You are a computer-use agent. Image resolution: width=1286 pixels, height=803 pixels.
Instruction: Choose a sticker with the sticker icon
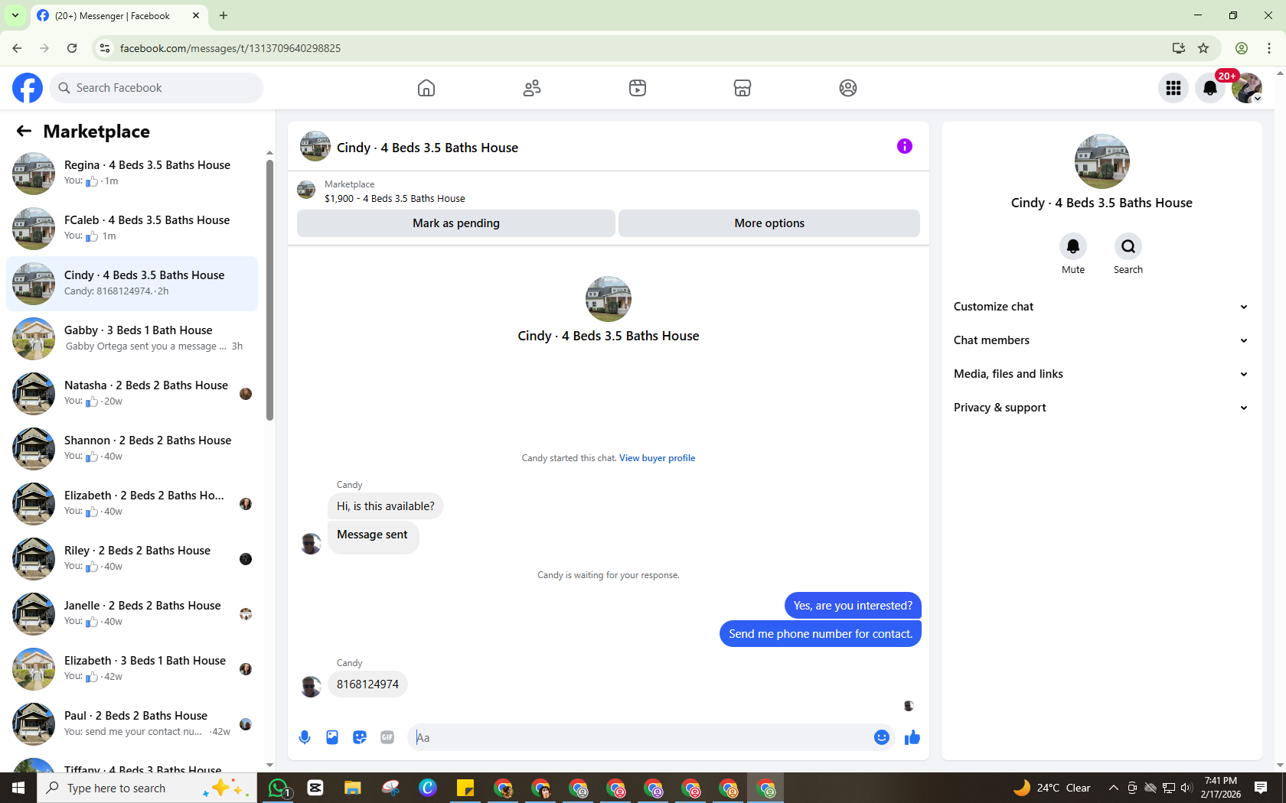(x=360, y=737)
